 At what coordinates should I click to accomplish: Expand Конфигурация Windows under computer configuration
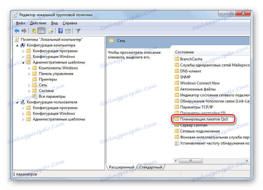[23, 57]
